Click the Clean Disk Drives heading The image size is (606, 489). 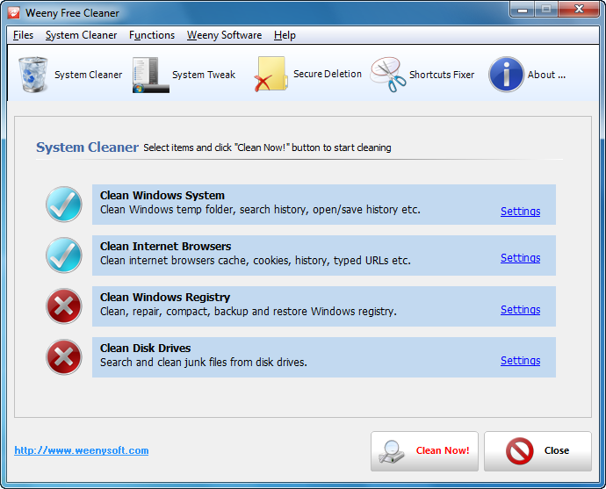pos(145,349)
